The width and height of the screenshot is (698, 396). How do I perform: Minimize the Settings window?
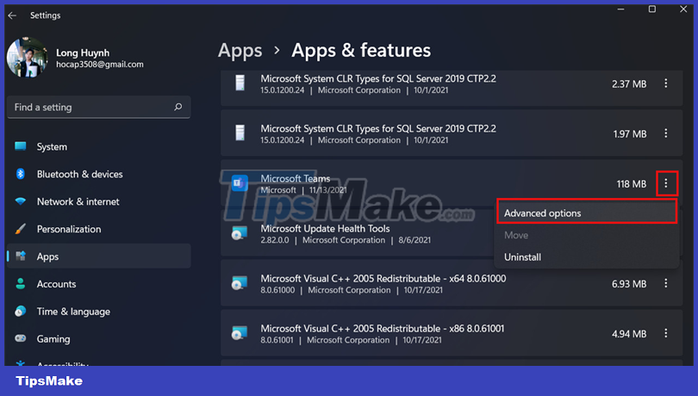point(621,9)
